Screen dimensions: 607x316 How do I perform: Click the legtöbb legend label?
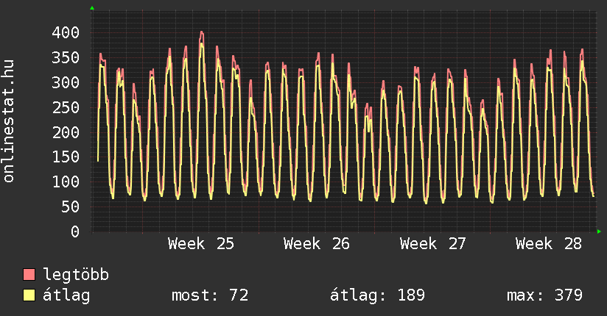pyautogui.click(x=76, y=275)
